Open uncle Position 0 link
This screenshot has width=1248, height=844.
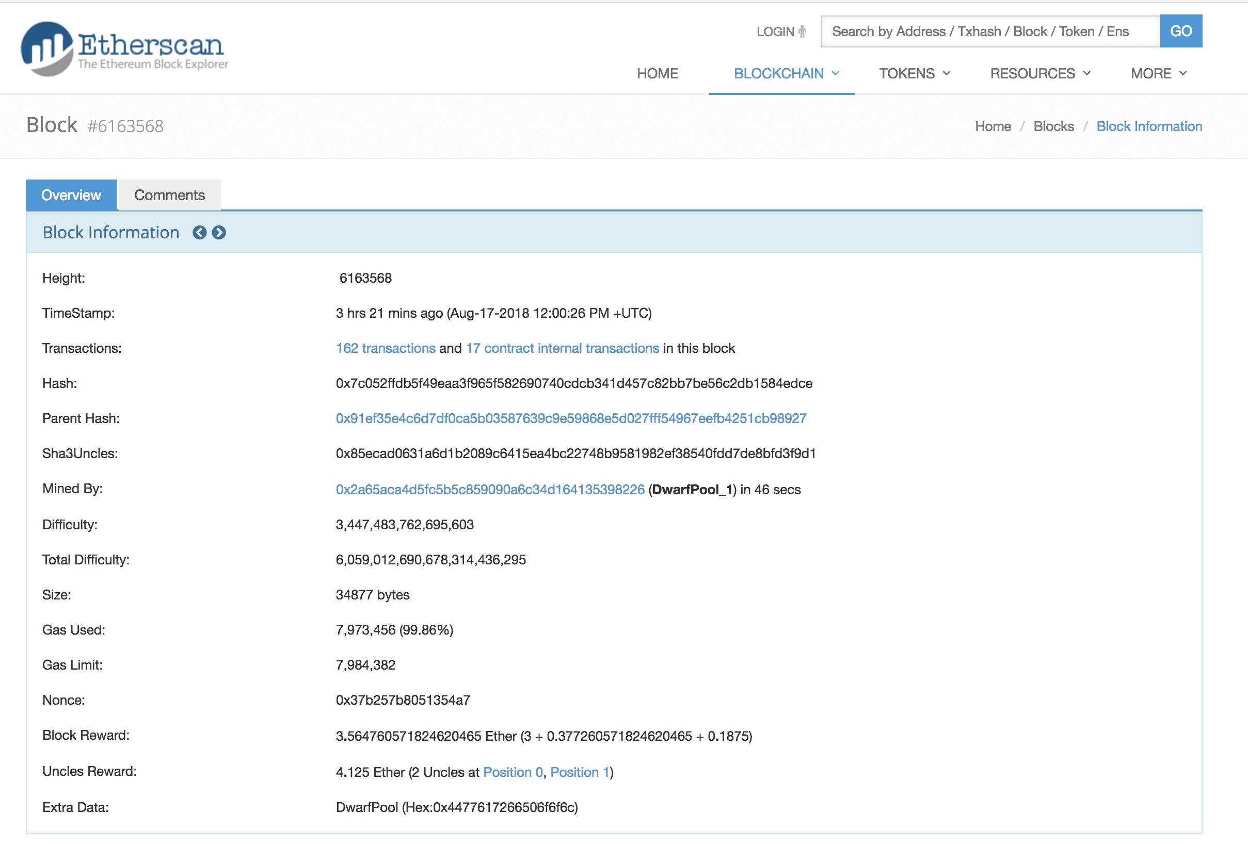click(x=513, y=773)
